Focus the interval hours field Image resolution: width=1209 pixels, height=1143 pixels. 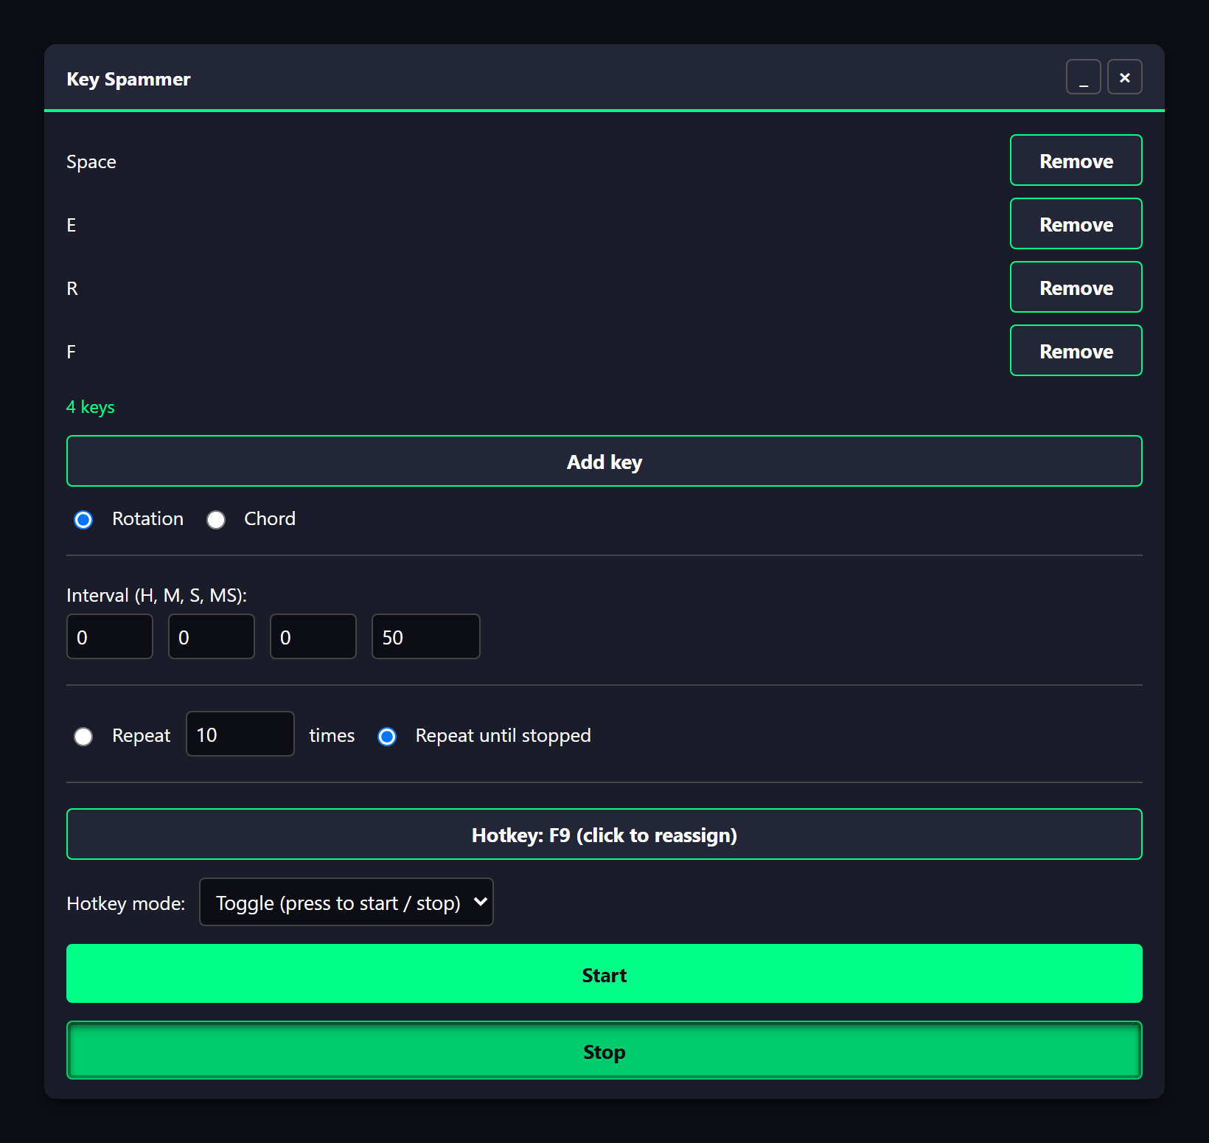(110, 636)
